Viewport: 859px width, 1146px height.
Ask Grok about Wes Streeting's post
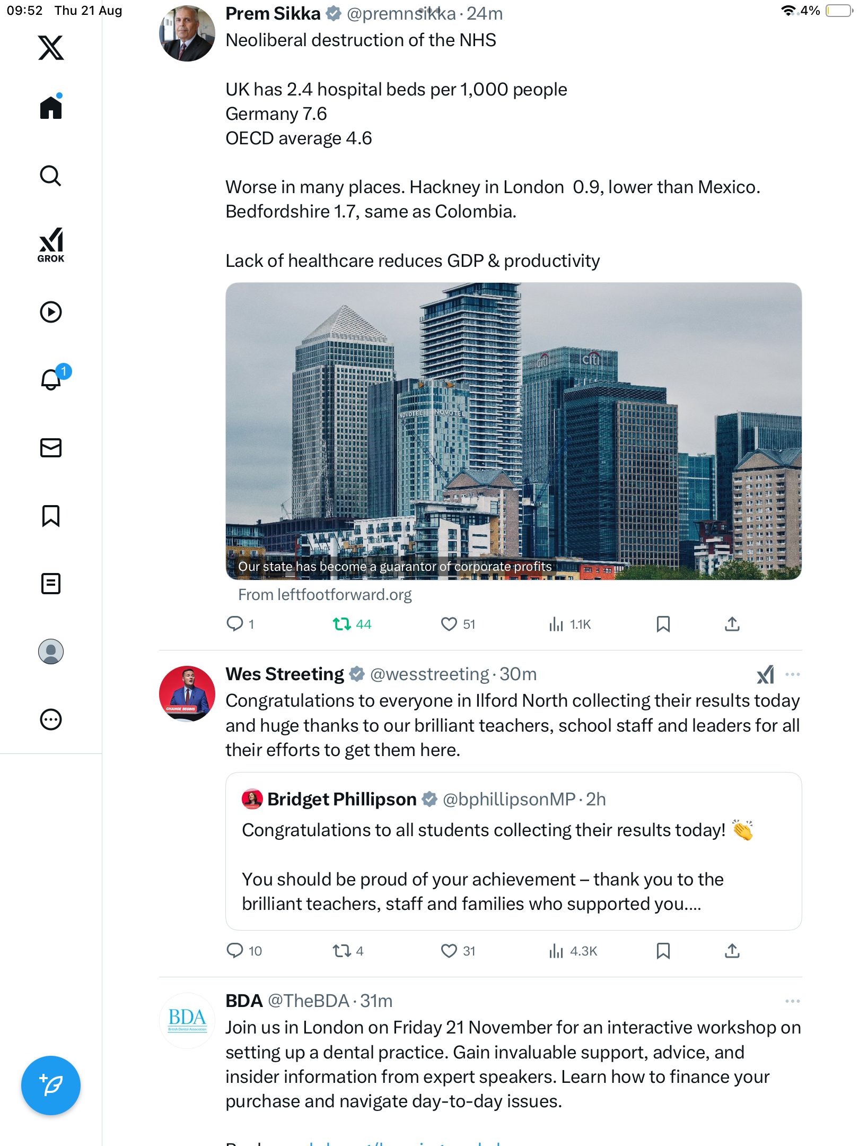pyautogui.click(x=765, y=674)
